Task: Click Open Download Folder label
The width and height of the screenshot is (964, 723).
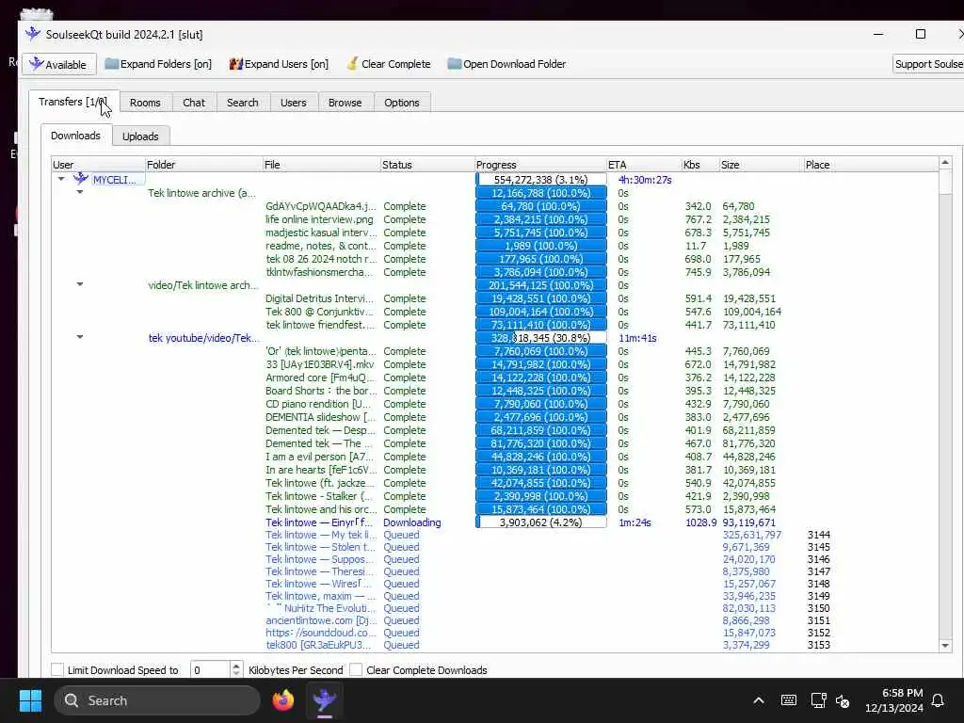Action: [x=515, y=64]
